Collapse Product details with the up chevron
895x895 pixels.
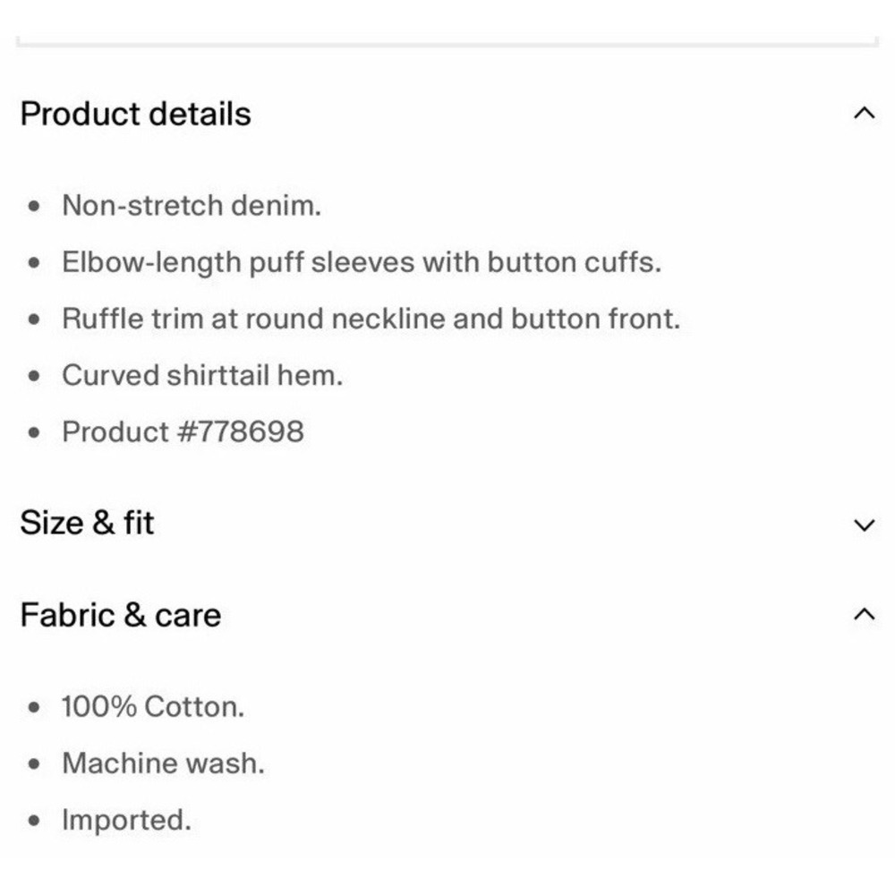[865, 113]
